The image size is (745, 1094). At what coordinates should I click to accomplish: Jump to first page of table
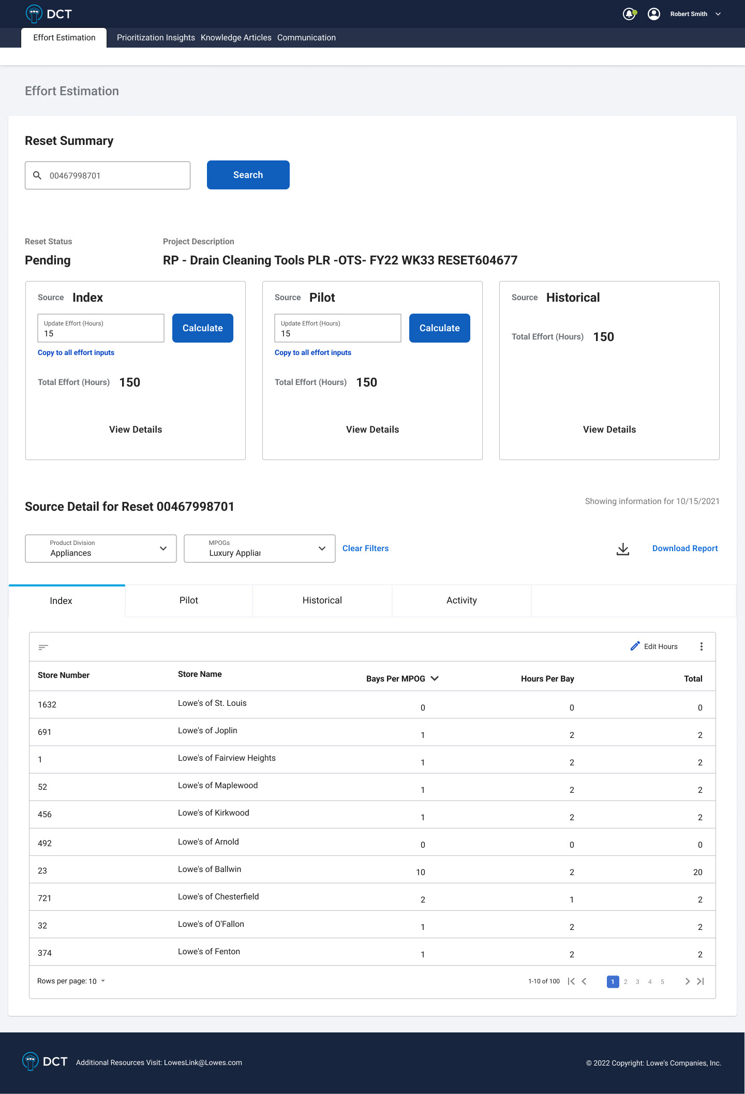[x=571, y=981]
